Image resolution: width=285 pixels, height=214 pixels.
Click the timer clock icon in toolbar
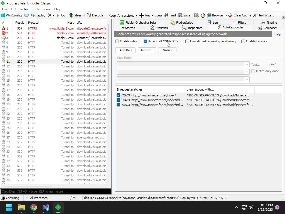tap(203, 16)
